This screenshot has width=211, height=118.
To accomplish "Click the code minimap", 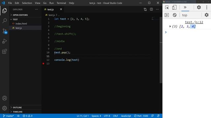I will (155, 18).
